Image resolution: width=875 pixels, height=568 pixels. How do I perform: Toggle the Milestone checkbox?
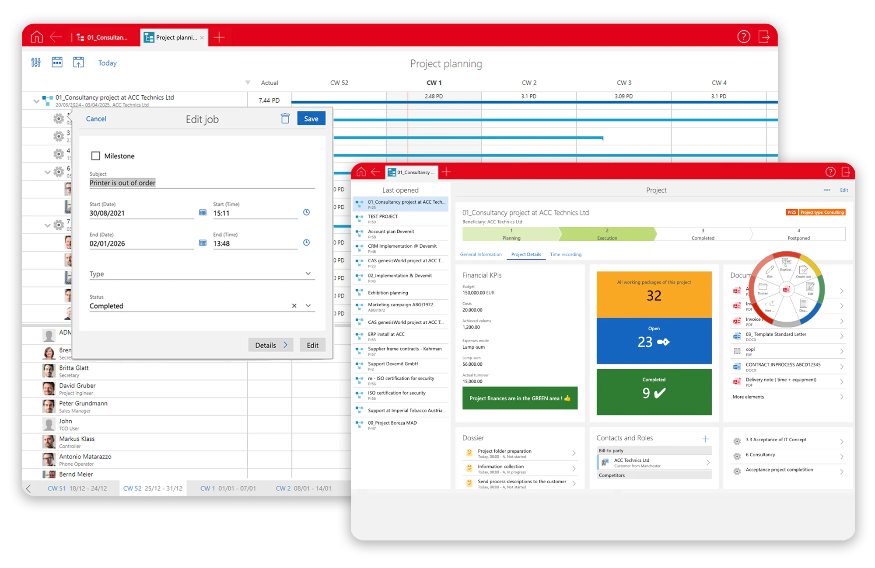coord(96,156)
